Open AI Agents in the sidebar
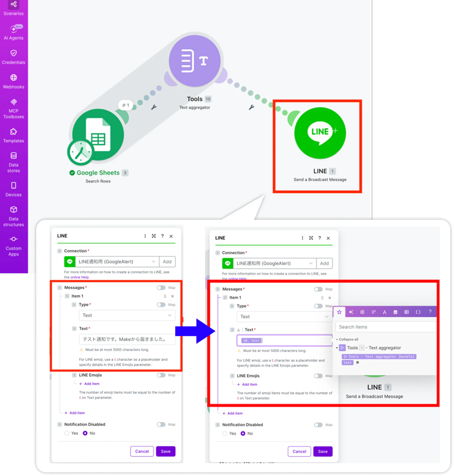This screenshot has height=476, width=454. coord(14,33)
